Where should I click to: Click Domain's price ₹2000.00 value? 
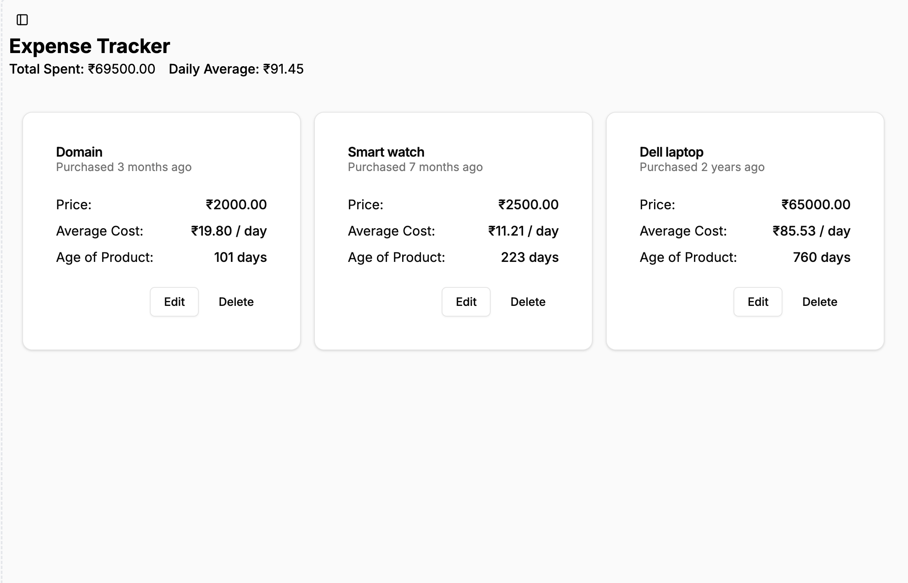pyautogui.click(x=236, y=205)
